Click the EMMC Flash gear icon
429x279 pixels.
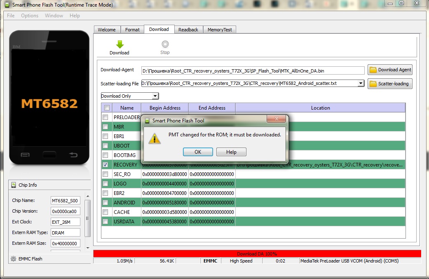13,259
